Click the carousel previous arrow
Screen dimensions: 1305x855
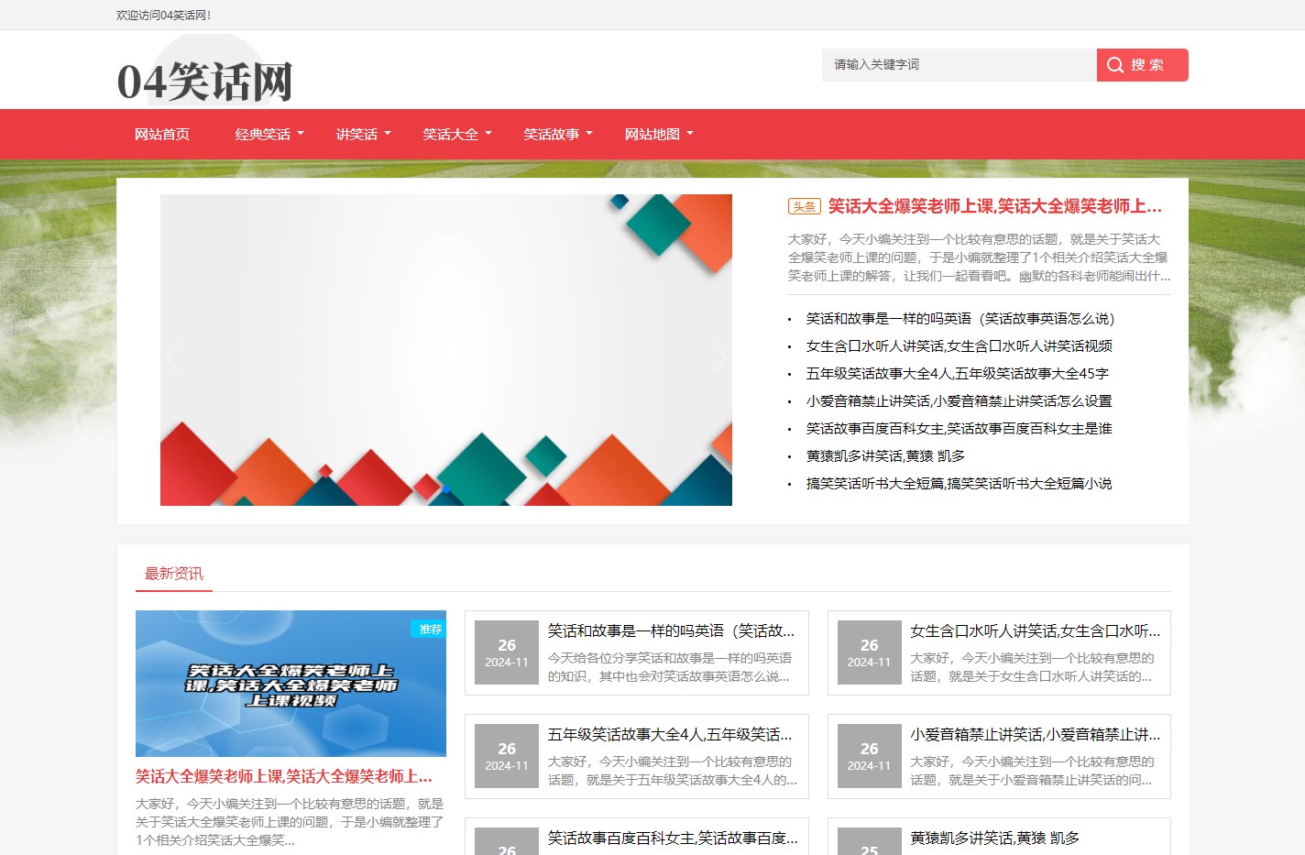pyautogui.click(x=173, y=356)
